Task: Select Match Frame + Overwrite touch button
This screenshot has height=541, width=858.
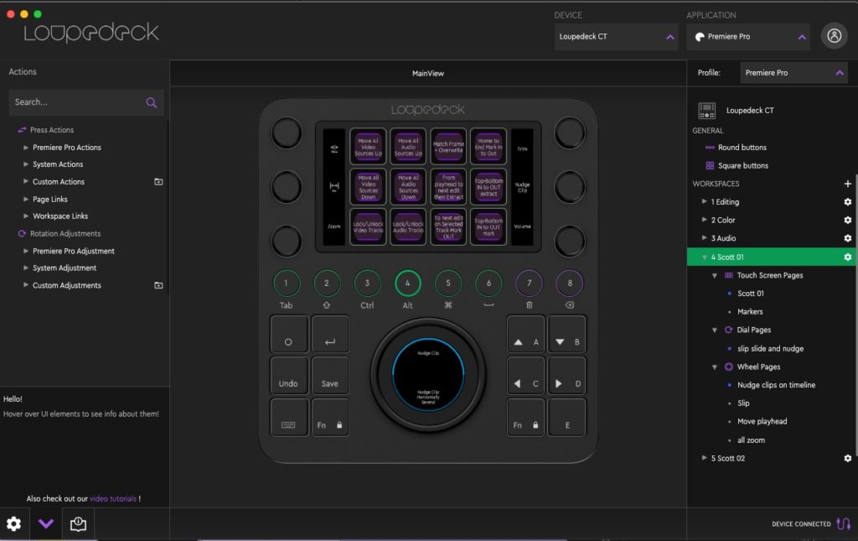Action: pyautogui.click(x=448, y=146)
